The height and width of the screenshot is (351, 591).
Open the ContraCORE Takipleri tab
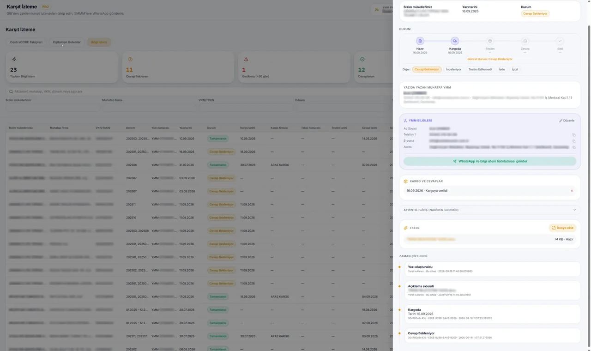click(x=26, y=42)
